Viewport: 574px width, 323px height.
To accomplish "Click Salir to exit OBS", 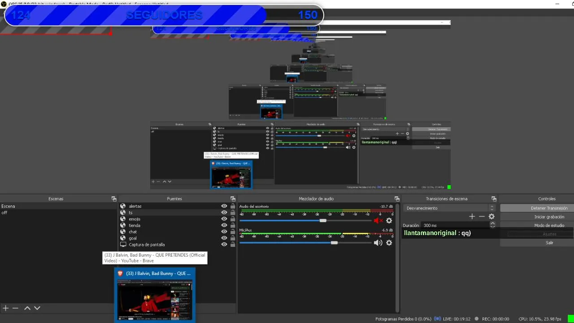I will click(537, 243).
